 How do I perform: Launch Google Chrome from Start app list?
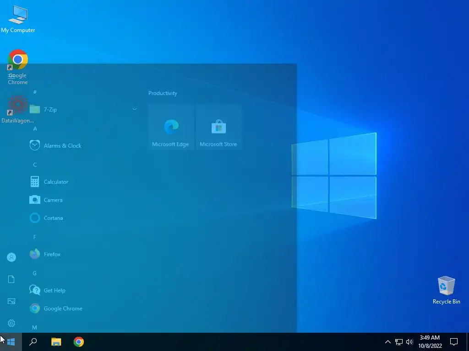[x=83, y=308]
